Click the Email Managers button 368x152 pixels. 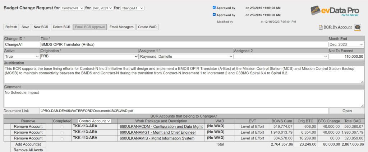point(121,27)
